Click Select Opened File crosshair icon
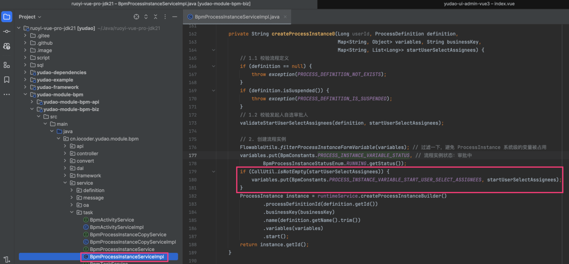The image size is (569, 264). click(136, 17)
